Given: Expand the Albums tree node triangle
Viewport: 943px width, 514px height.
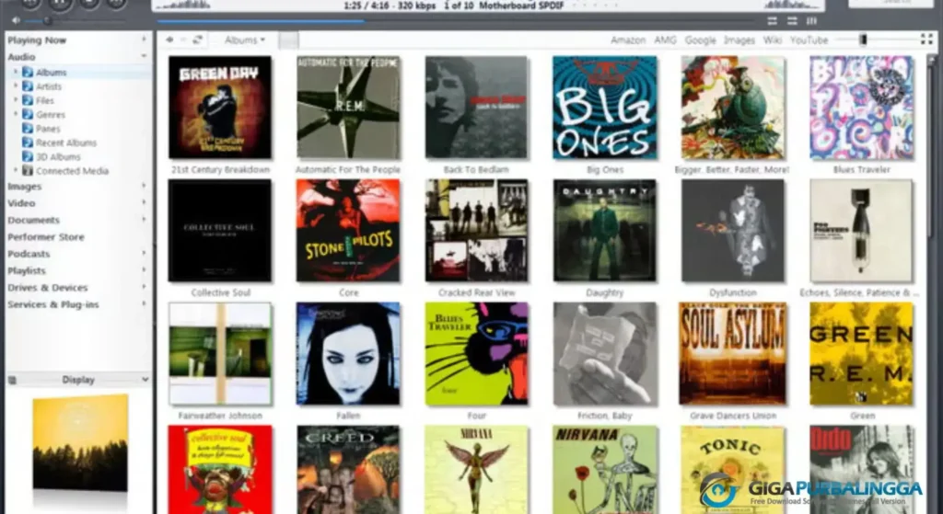Looking at the screenshot, I should (16, 72).
